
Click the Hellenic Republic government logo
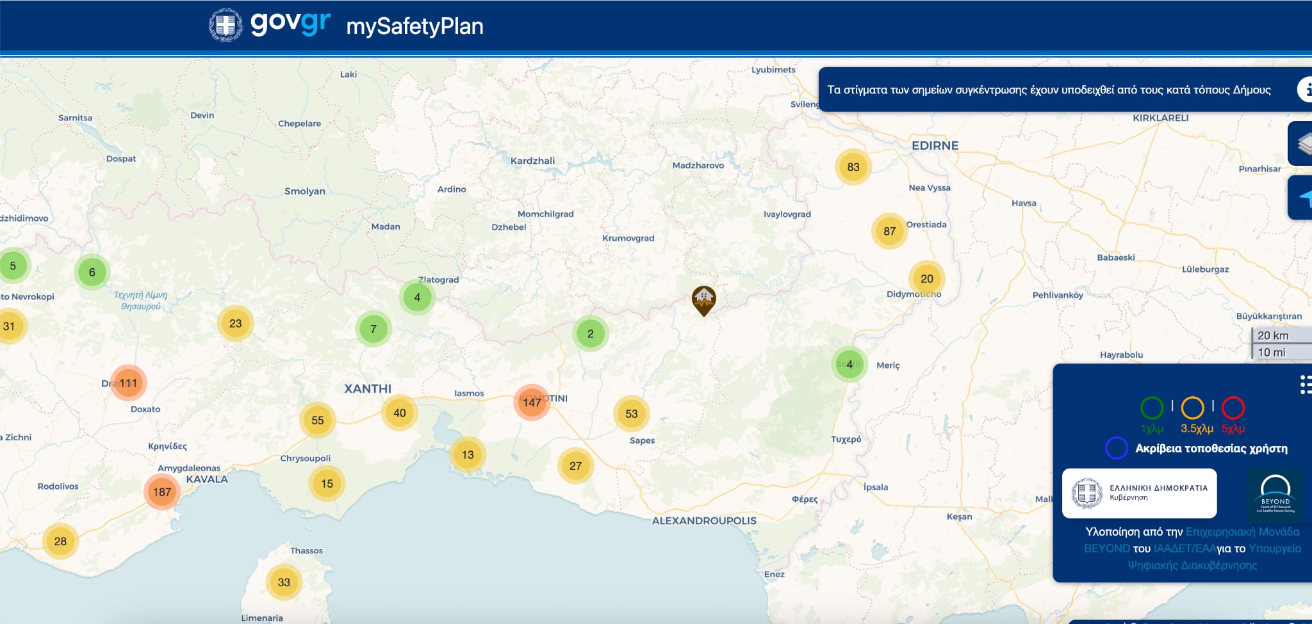pyautogui.click(x=1139, y=493)
